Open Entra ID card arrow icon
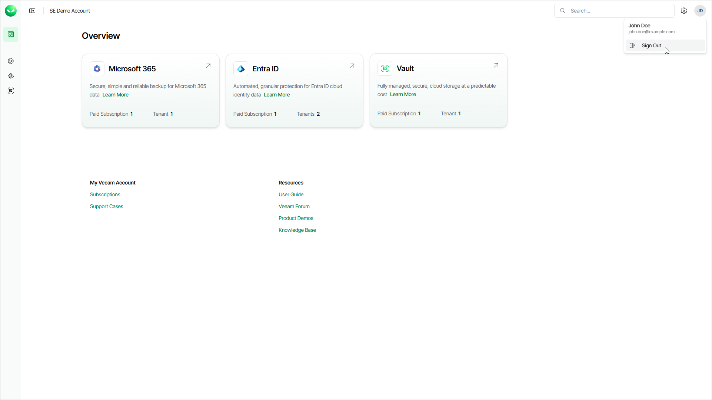712x400 pixels. 352,66
